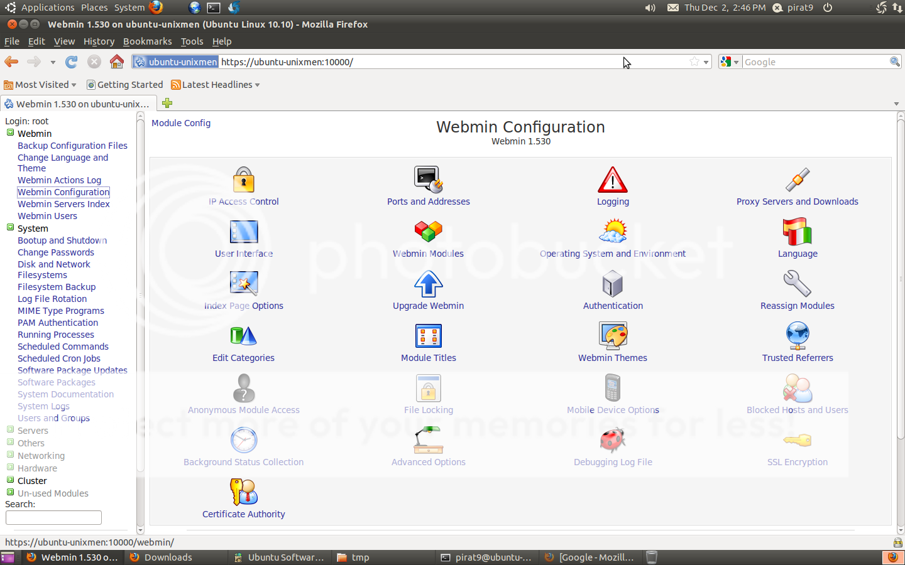Open Bootup and Shutdown link

tap(62, 240)
